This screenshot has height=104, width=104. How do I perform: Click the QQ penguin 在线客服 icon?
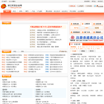(97, 6)
